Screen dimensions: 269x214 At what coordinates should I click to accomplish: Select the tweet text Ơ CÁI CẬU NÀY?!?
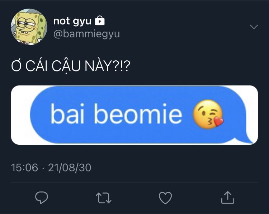(x=71, y=66)
